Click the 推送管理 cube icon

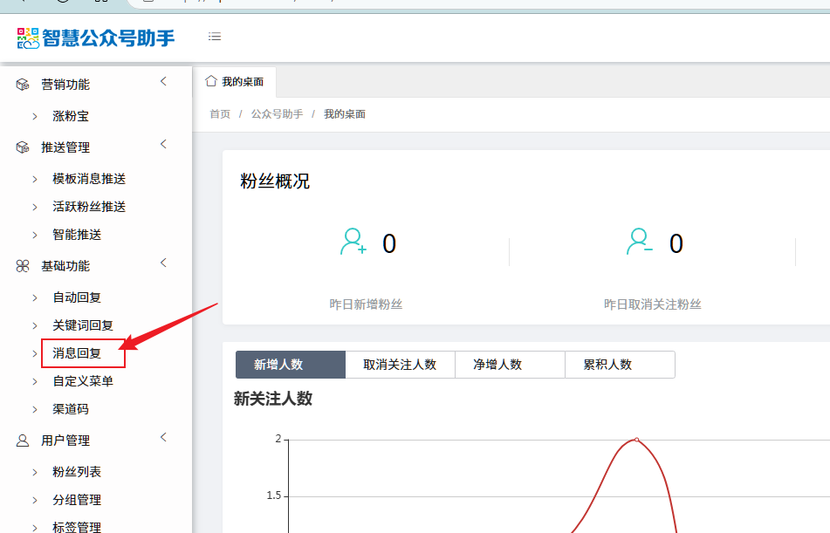pos(23,147)
